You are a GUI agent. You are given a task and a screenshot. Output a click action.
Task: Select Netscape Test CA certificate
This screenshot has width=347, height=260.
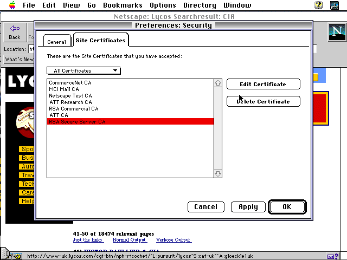click(x=130, y=96)
